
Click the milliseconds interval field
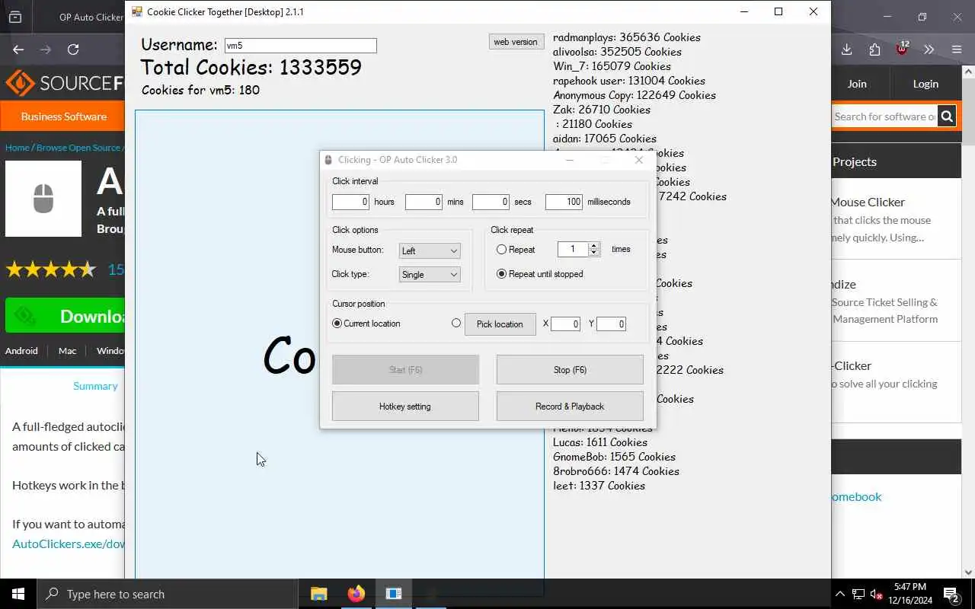[564, 202]
